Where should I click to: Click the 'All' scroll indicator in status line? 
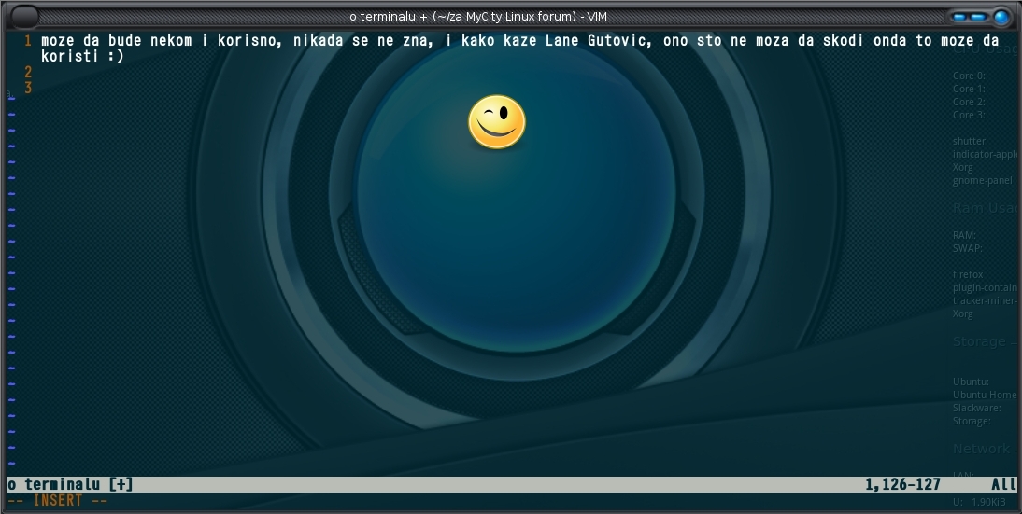coord(1003,484)
